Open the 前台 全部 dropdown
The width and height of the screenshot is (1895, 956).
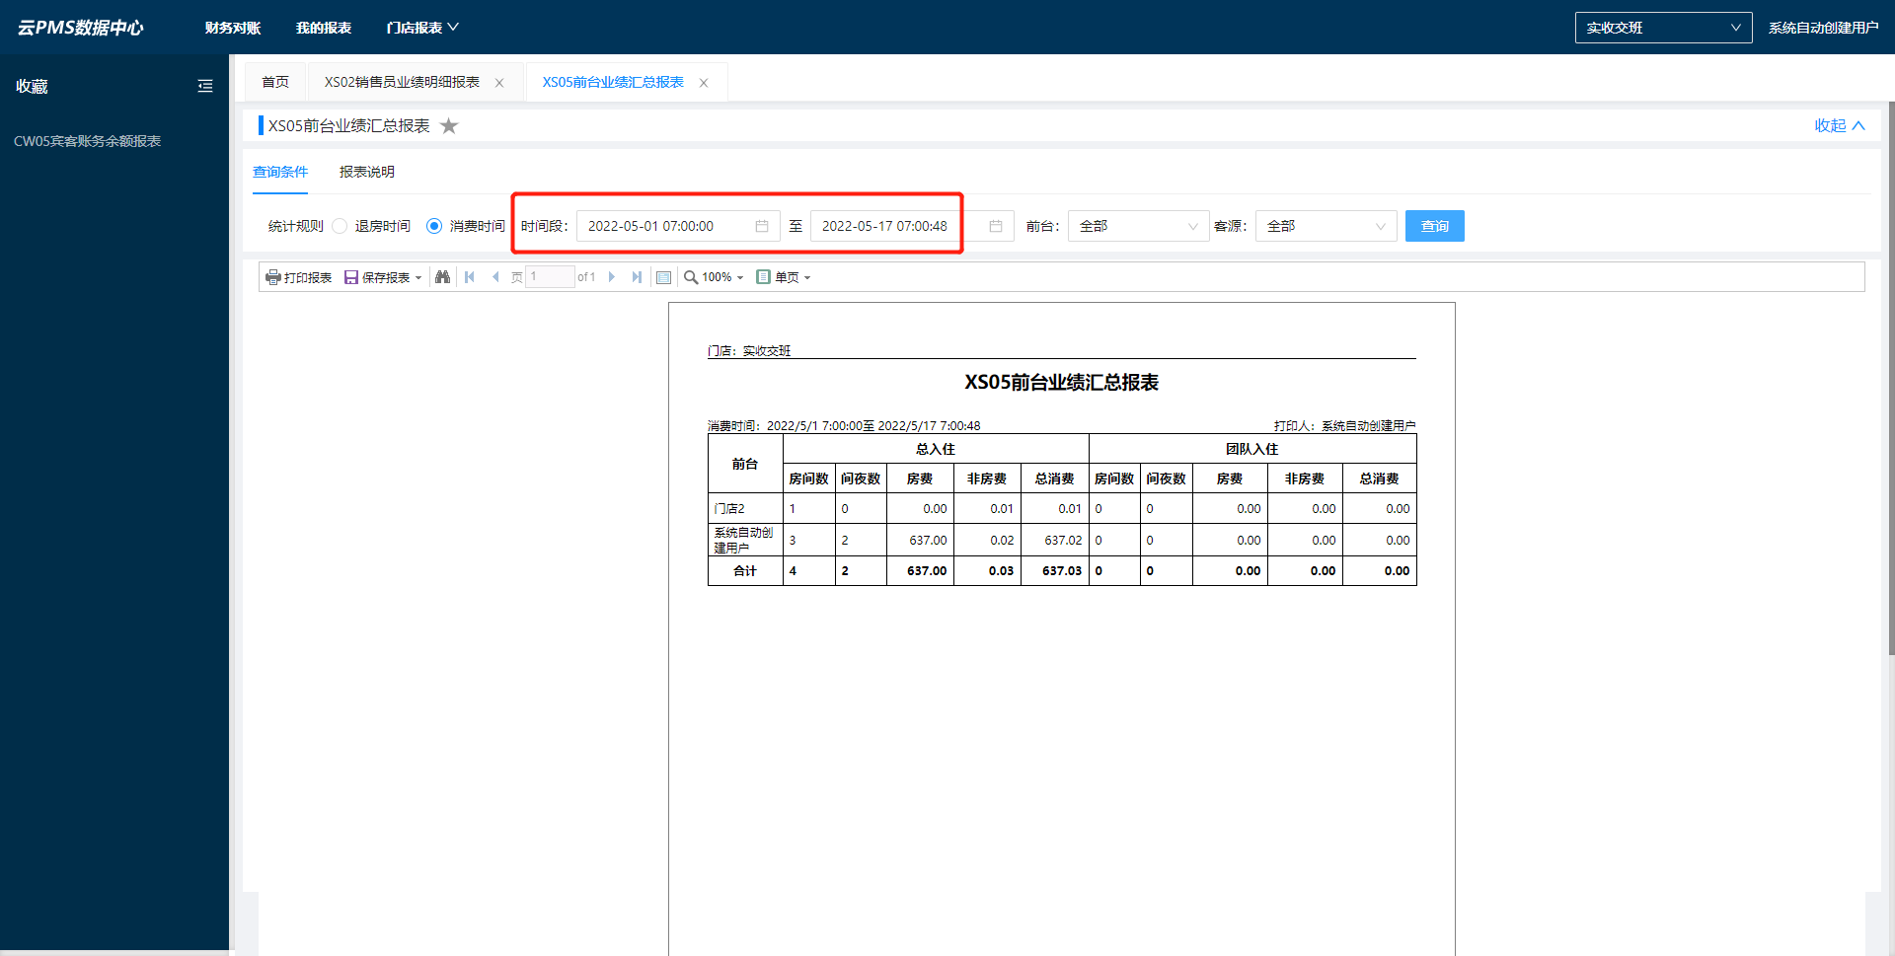point(1138,226)
